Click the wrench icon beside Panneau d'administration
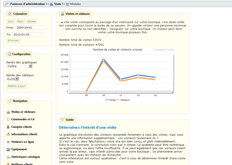 6,4
